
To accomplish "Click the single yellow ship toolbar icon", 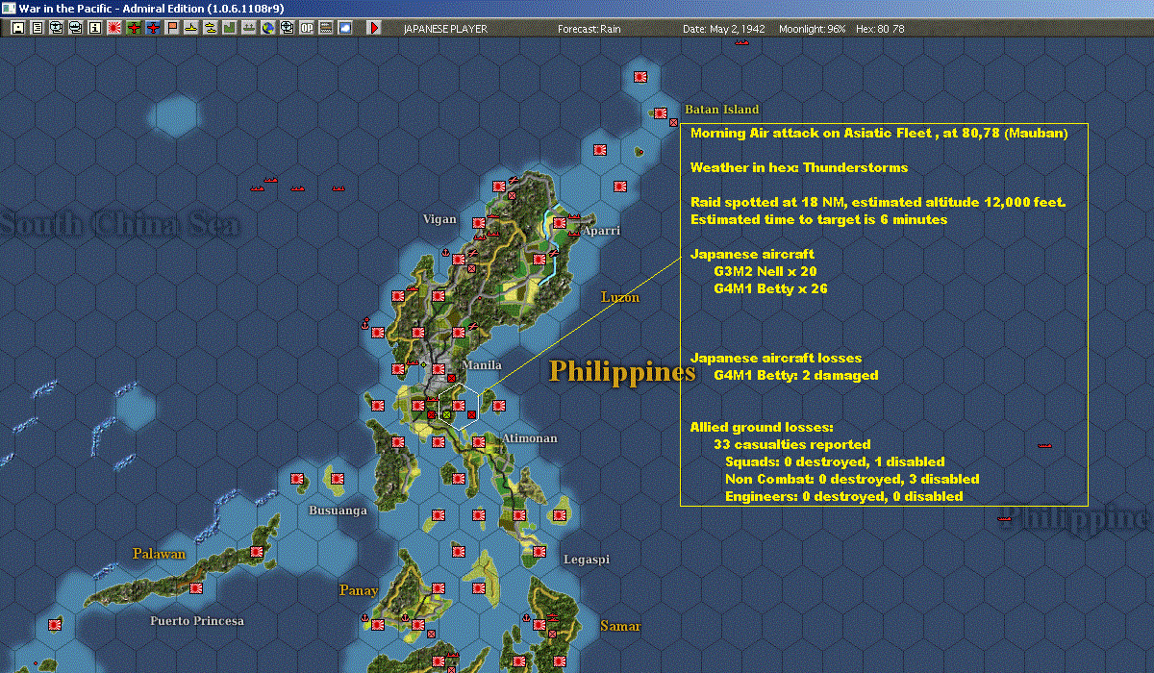I will (x=191, y=28).
